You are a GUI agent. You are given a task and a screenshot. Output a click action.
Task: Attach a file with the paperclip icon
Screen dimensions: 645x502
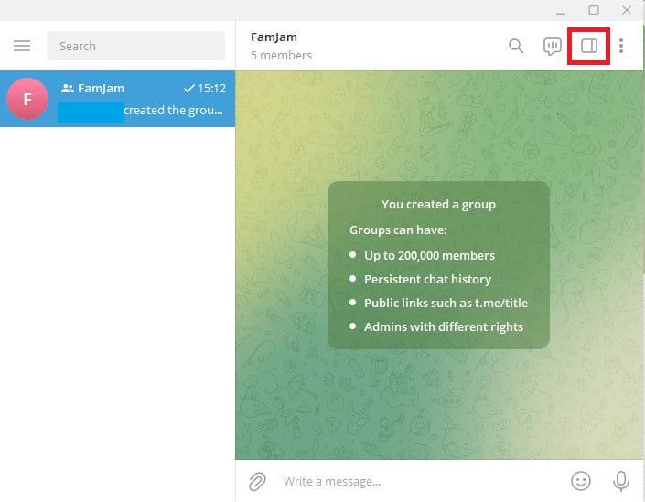coord(257,482)
